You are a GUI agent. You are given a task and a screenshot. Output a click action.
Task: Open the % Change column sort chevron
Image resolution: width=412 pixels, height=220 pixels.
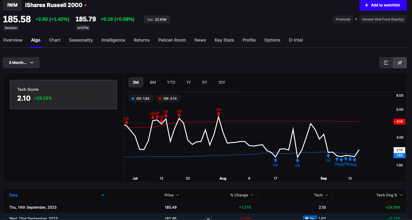pyautogui.click(x=252, y=195)
